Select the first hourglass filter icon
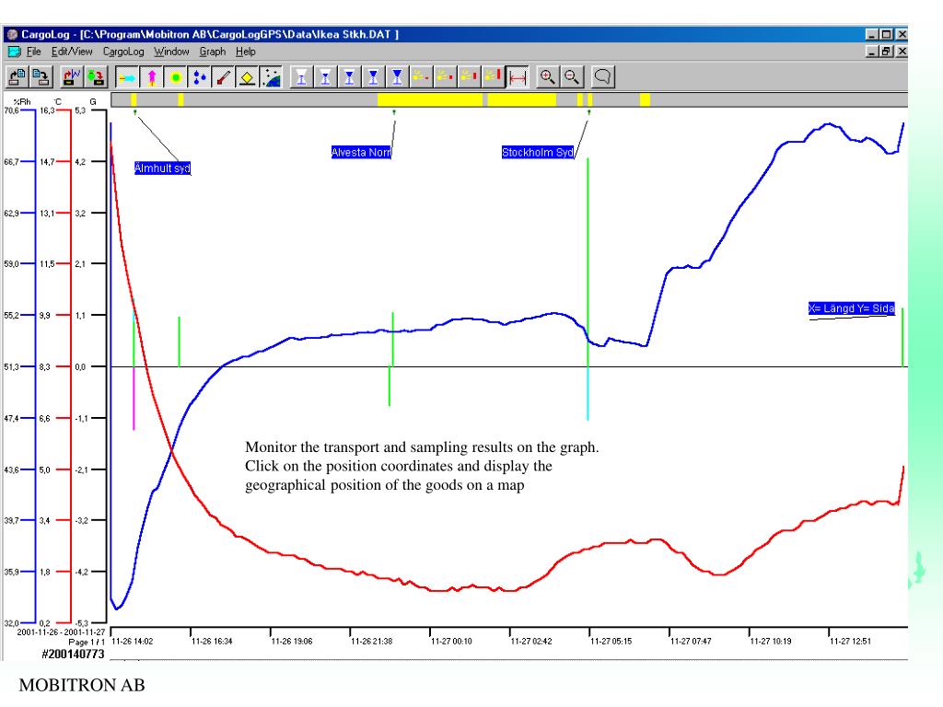943x707 pixels. [x=301, y=77]
